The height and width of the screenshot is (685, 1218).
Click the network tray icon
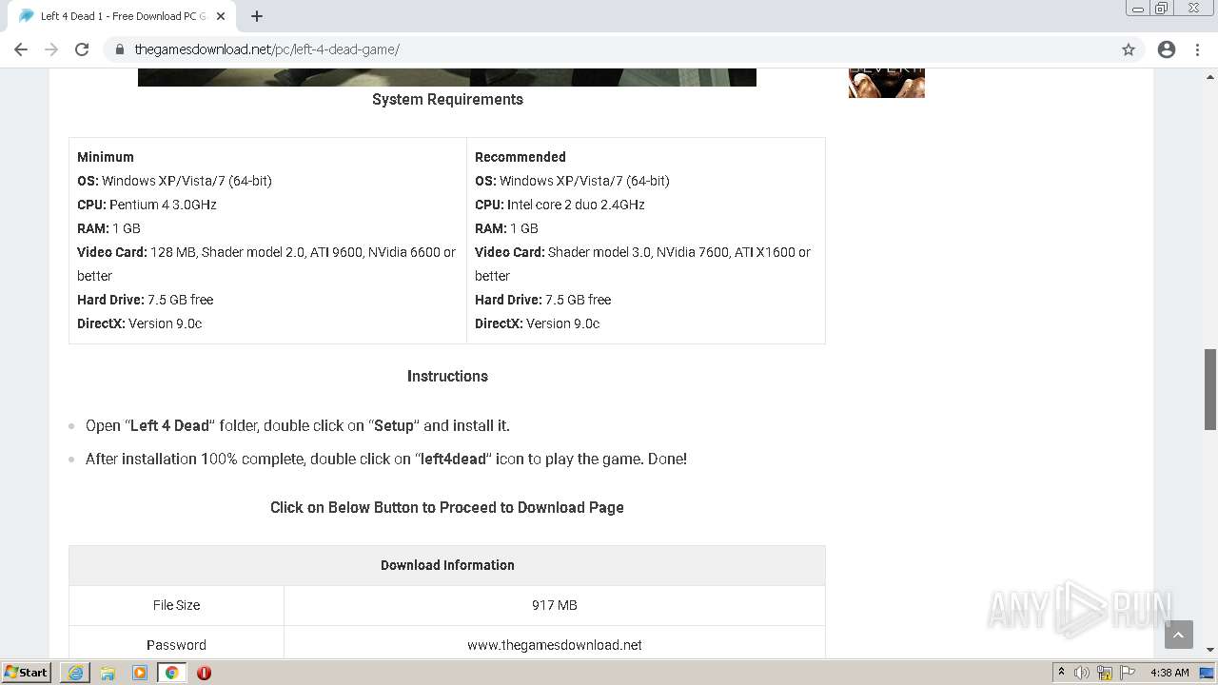click(1105, 673)
